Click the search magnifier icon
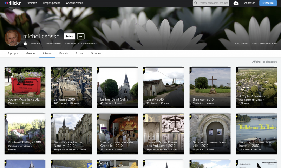The image size is (281, 168). (196, 3)
